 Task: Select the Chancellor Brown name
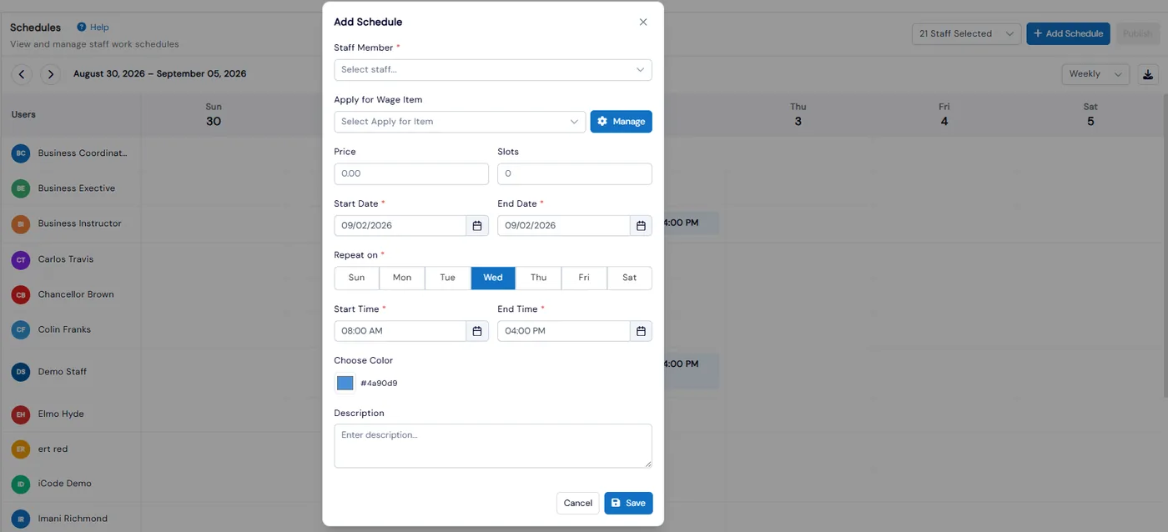click(76, 294)
